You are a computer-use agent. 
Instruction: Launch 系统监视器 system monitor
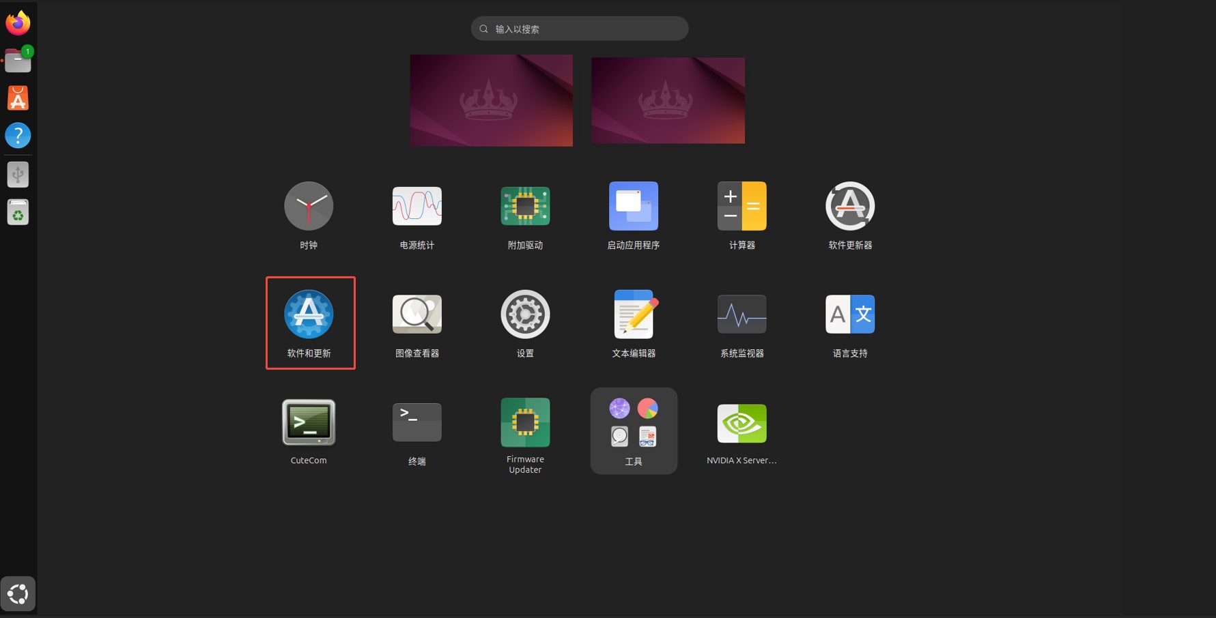[741, 314]
